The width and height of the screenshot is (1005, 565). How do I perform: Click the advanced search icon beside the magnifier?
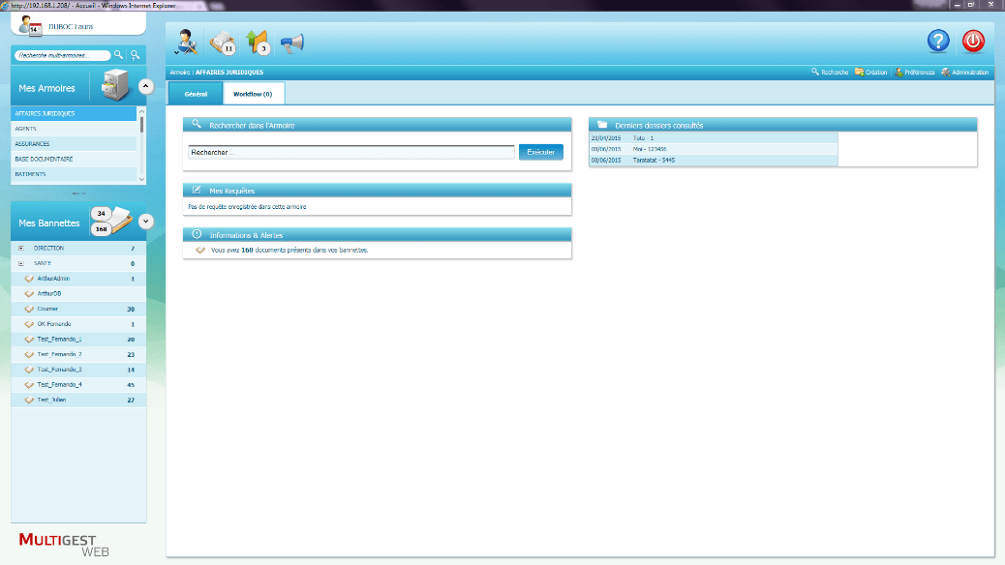coord(136,55)
